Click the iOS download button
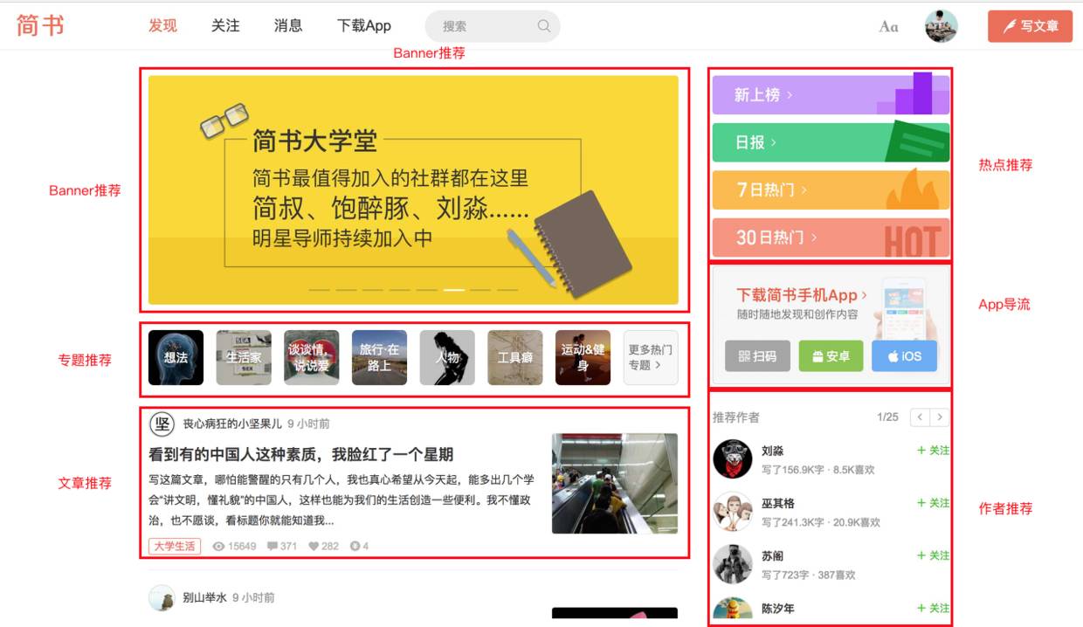The height and width of the screenshot is (627, 1083). pyautogui.click(x=904, y=356)
